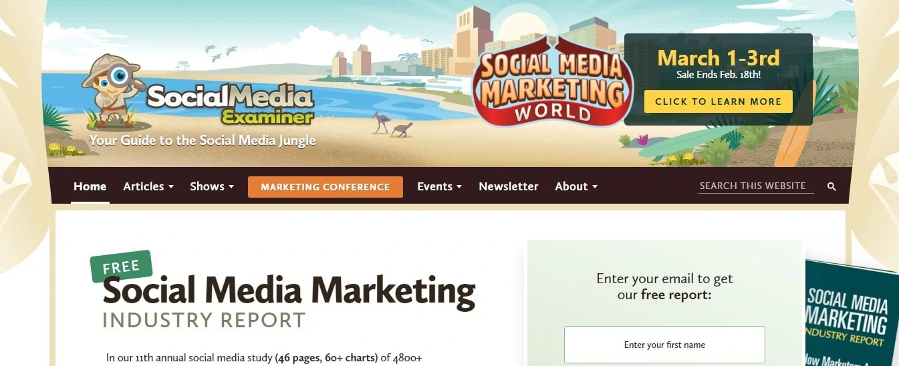Click the Your Guide to the Social Media Jungle tagline
The image size is (899, 366).
pos(203,141)
